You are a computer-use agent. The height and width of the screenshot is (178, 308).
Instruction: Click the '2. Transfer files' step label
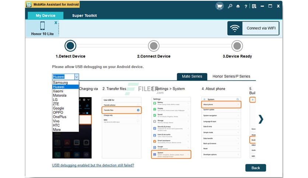[x=114, y=89]
